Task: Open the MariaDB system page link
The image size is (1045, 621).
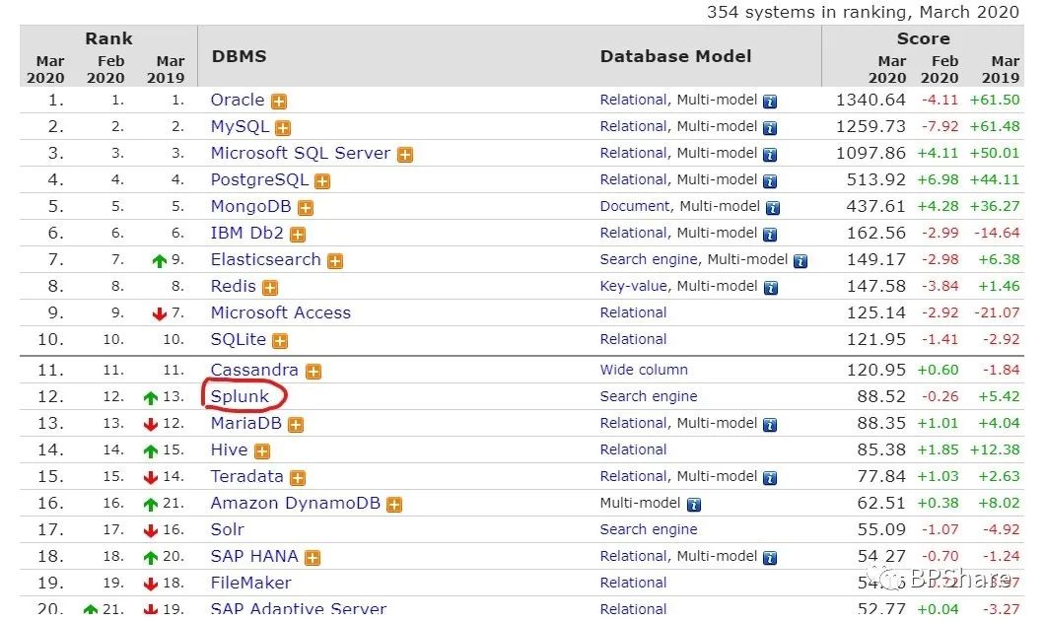Action: pyautogui.click(x=246, y=423)
